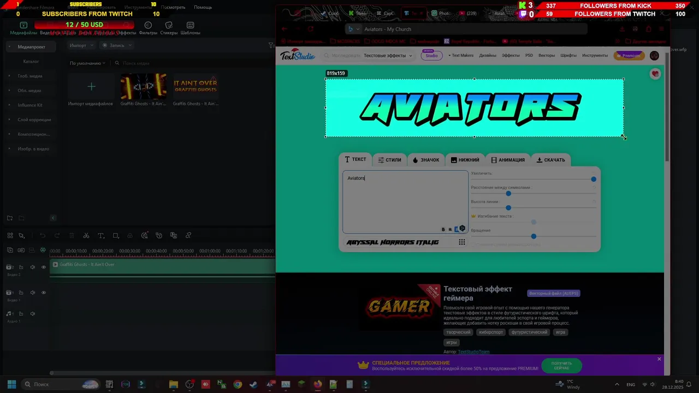Click the TextStudioTeam author link
699x393 pixels.
(x=473, y=352)
